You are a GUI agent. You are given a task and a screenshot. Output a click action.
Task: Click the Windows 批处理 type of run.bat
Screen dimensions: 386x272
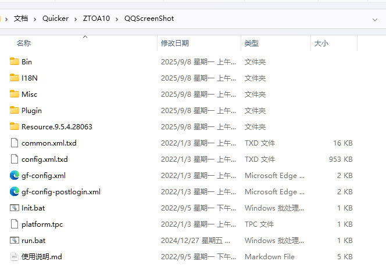pyautogui.click(x=274, y=240)
